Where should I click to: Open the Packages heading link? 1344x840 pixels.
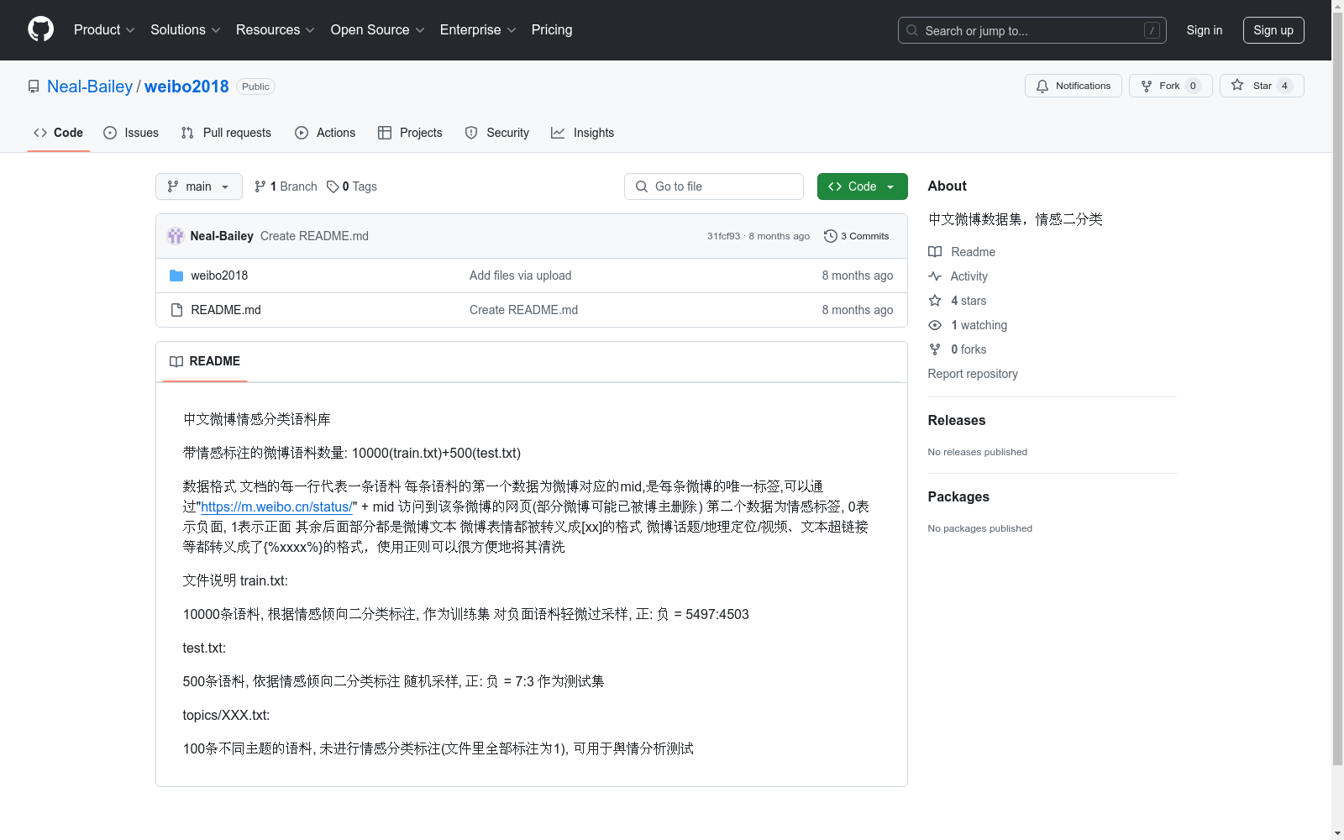pos(958,496)
